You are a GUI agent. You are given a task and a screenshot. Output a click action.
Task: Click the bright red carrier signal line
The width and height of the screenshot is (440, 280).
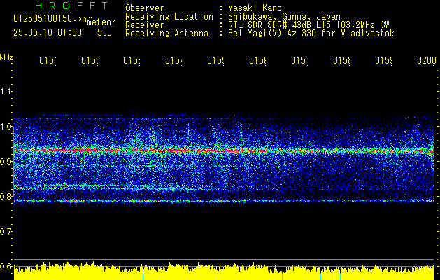coord(224,150)
